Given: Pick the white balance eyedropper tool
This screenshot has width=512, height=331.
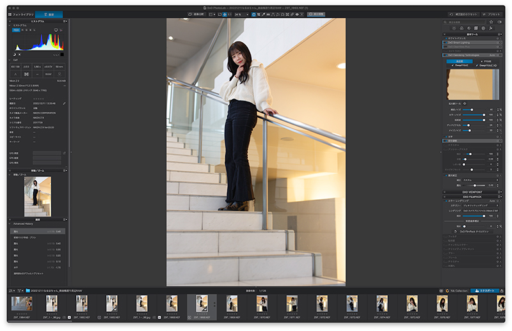Looking at the screenshot, I should click(x=264, y=14).
